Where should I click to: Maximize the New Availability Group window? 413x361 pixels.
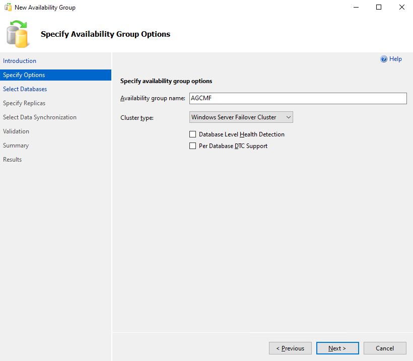point(379,8)
